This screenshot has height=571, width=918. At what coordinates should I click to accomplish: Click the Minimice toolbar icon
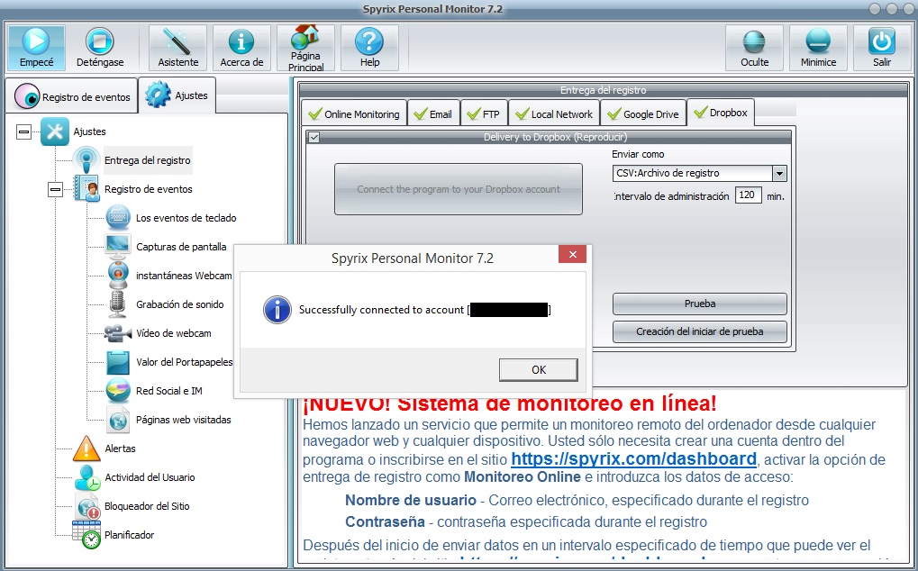(818, 48)
